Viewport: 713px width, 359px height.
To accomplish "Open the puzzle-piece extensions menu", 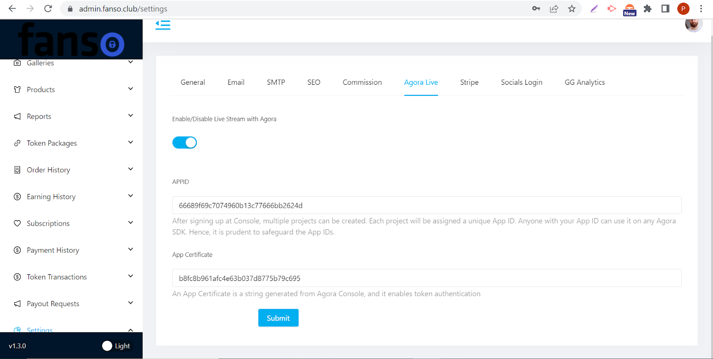I will pos(647,8).
